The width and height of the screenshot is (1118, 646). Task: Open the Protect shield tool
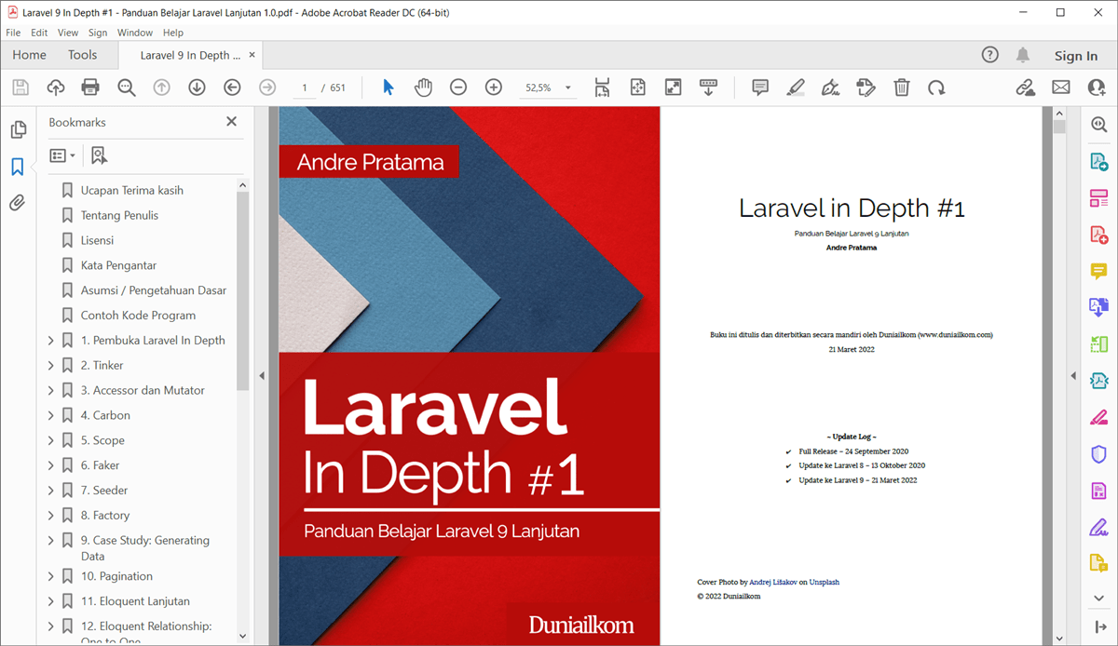pos(1098,453)
